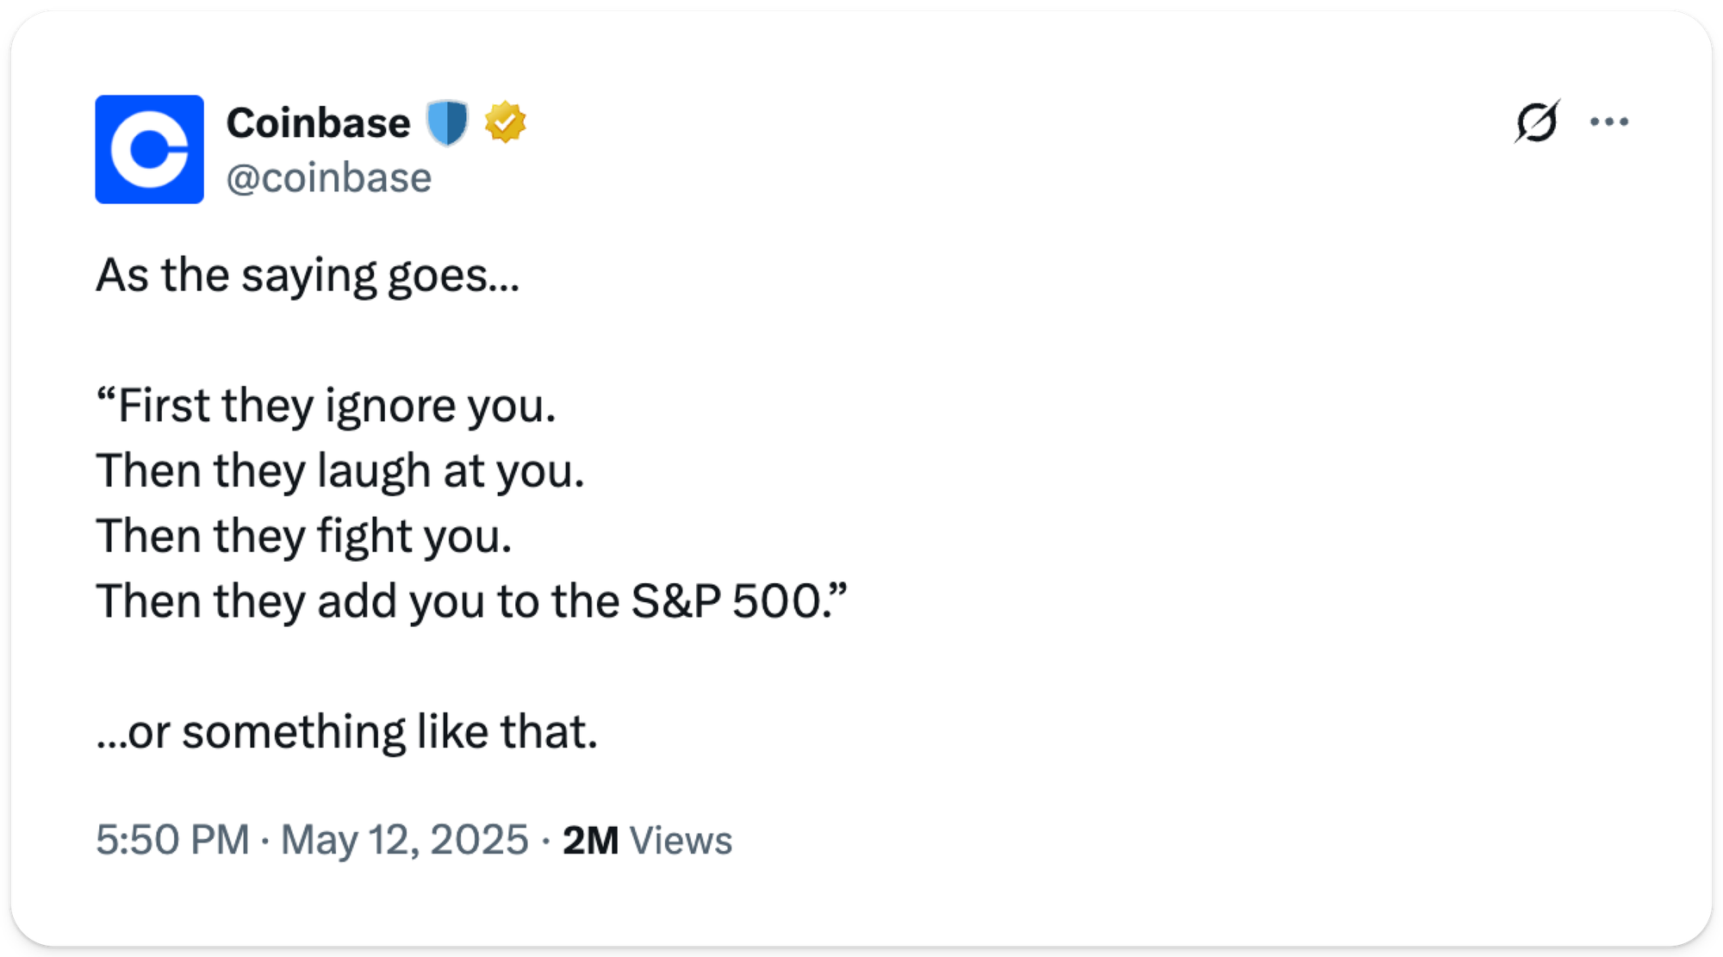Click the Views label
The image size is (1723, 957).
681,840
